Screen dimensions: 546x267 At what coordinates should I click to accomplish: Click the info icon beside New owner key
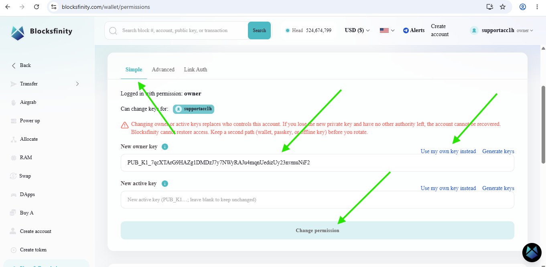pyautogui.click(x=165, y=147)
